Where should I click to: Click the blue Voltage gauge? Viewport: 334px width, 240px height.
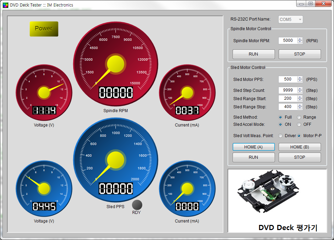pos(44,188)
